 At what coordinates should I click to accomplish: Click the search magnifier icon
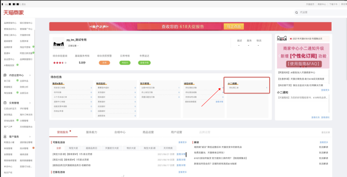297,12
